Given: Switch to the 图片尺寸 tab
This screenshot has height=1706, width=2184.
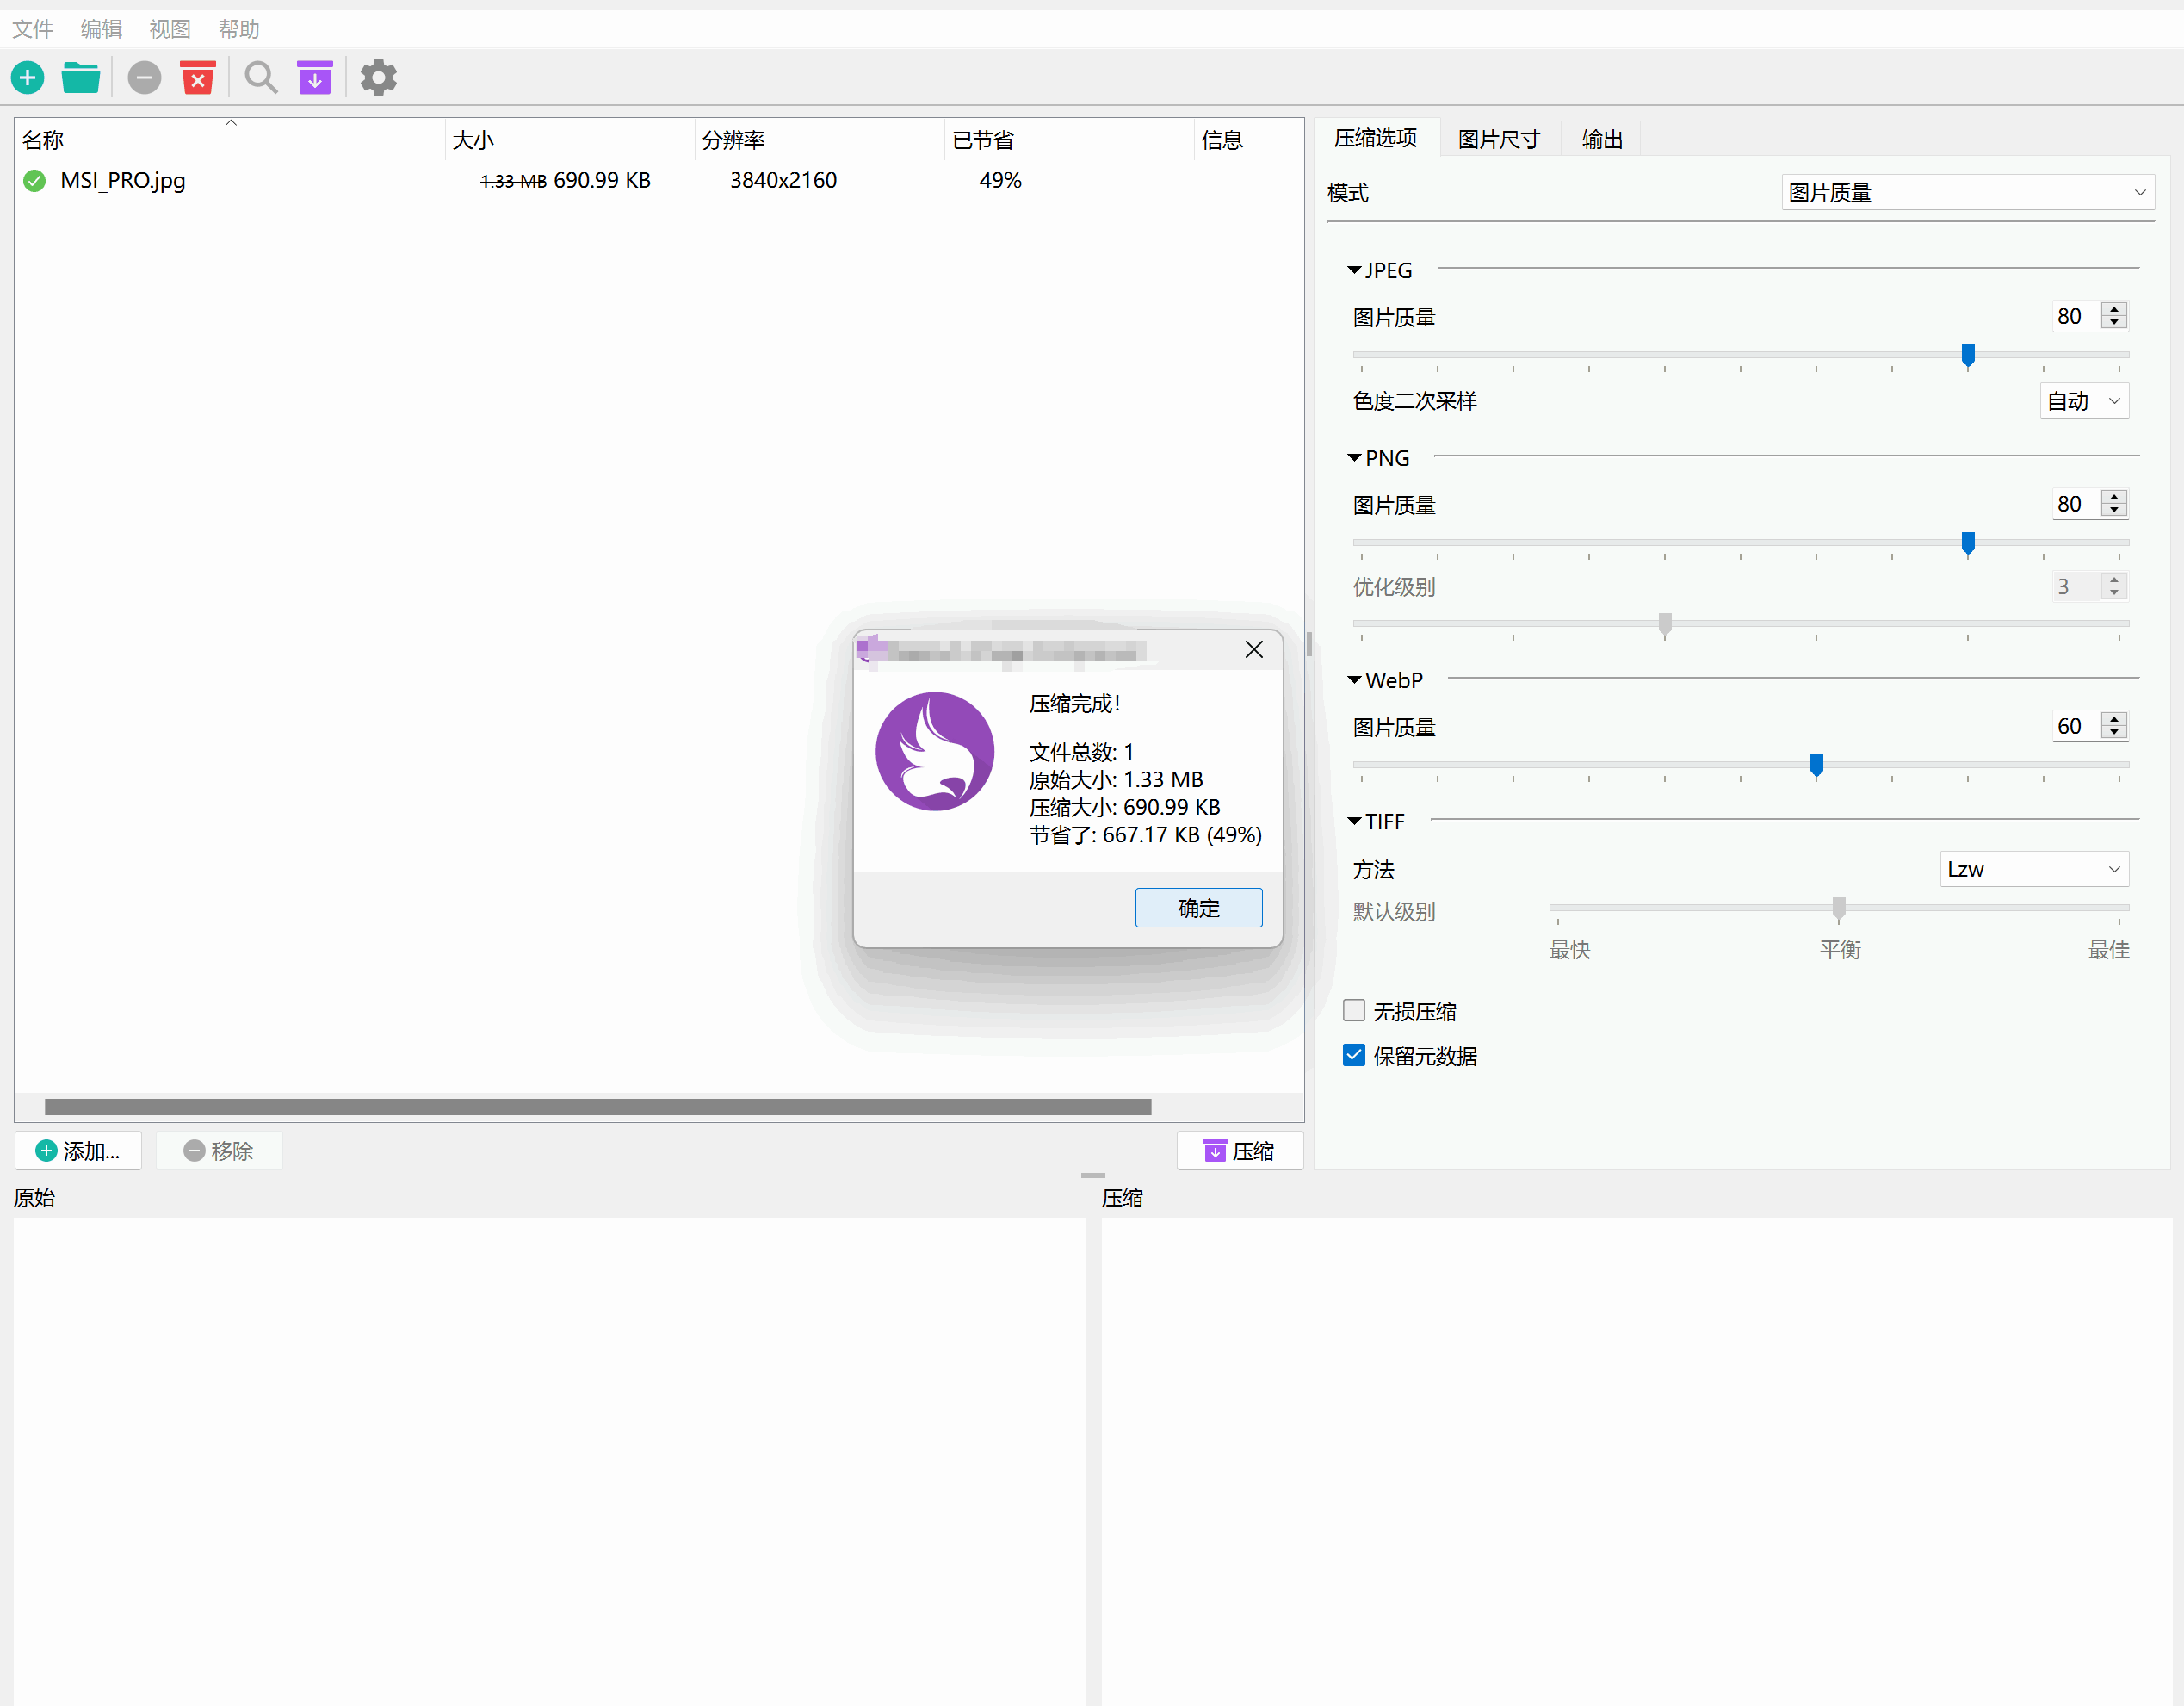Looking at the screenshot, I should (x=1498, y=140).
